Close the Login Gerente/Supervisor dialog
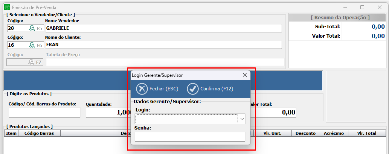Viewport: 389px width, 154px height. coord(244,75)
